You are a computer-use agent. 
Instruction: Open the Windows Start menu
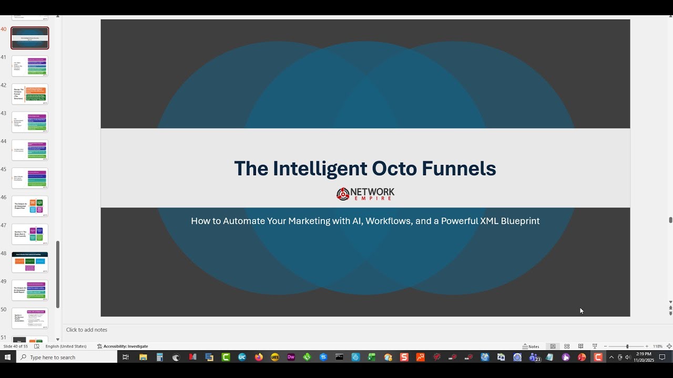pos(8,358)
